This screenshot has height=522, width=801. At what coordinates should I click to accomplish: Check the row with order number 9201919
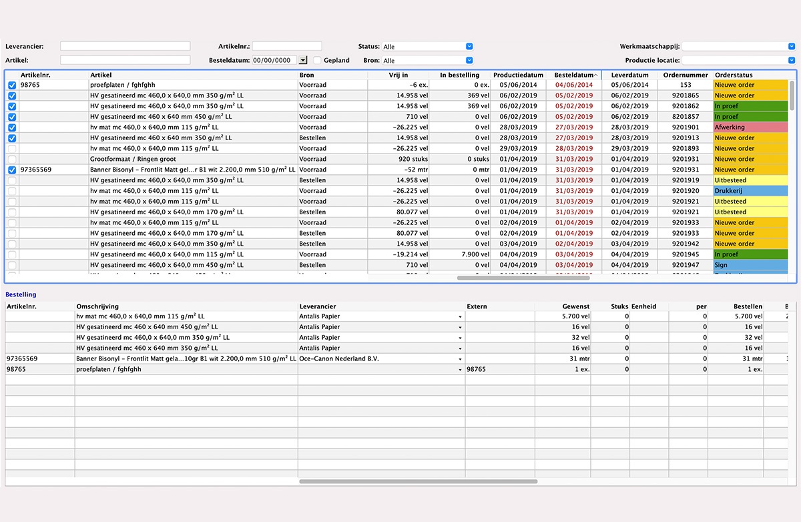point(12,180)
